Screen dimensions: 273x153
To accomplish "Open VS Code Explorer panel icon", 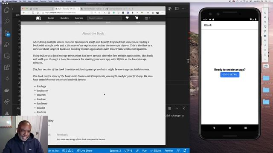I will tap(7, 10).
